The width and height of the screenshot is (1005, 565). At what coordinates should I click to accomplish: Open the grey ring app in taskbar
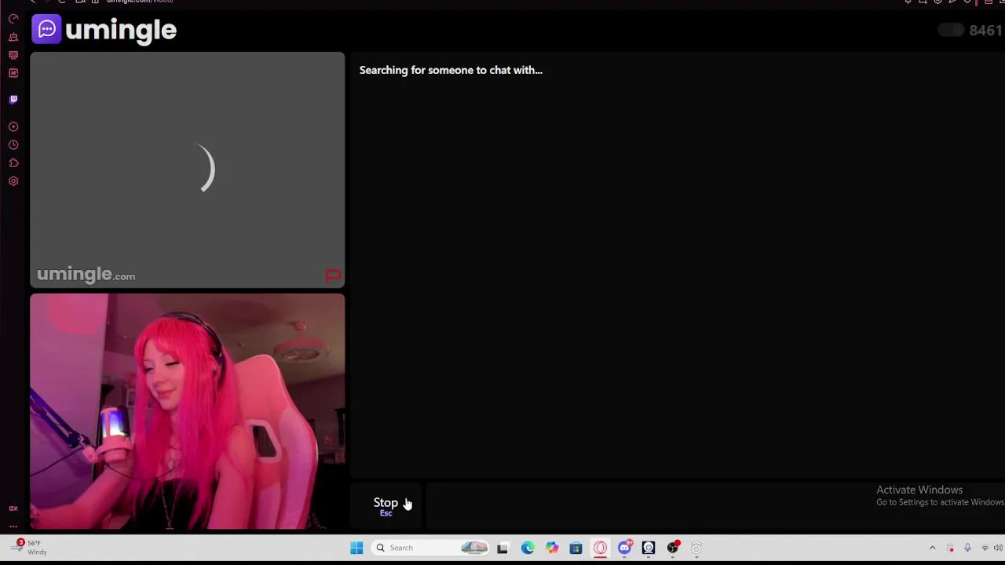(x=696, y=548)
